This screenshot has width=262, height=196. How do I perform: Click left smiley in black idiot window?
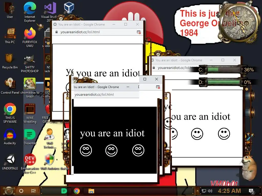(x=86, y=150)
